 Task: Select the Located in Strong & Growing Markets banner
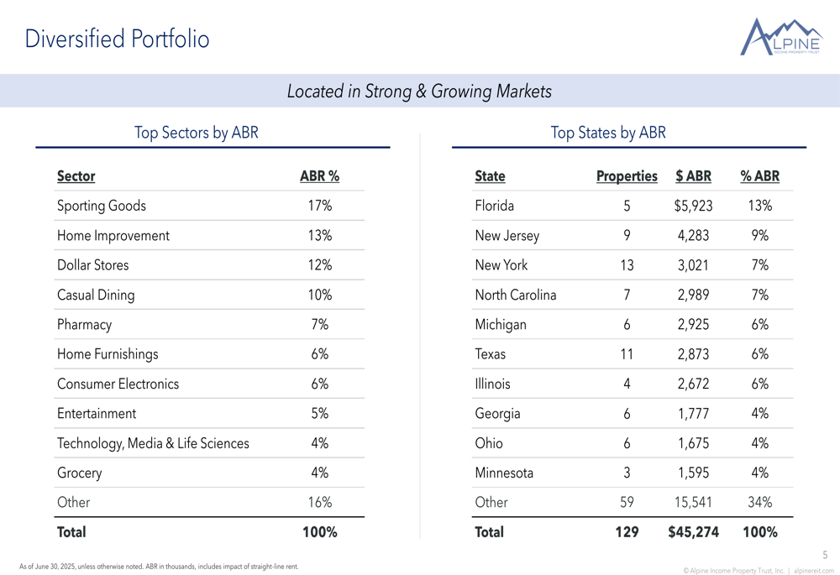[420, 91]
